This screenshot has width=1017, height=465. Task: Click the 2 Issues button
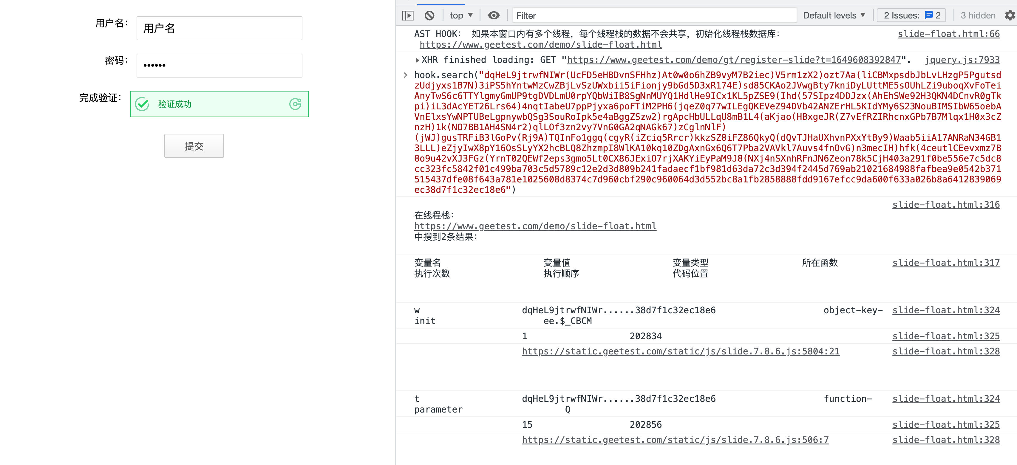[911, 15]
